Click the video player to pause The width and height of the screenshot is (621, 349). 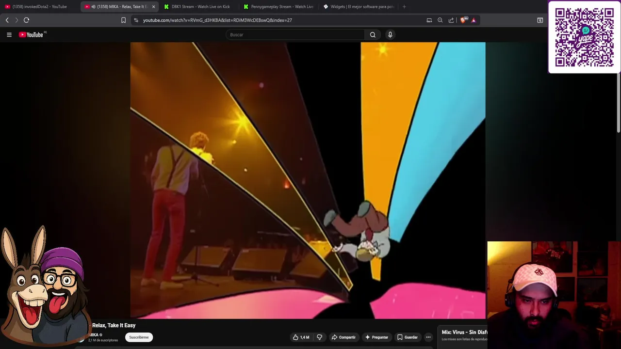point(308,180)
